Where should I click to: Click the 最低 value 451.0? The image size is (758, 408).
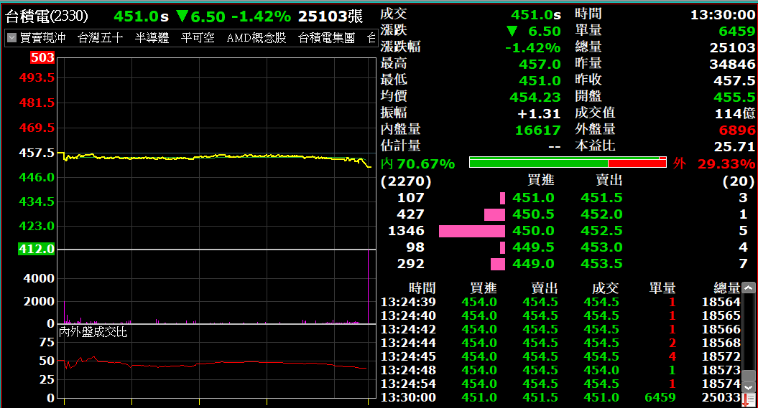(540, 80)
